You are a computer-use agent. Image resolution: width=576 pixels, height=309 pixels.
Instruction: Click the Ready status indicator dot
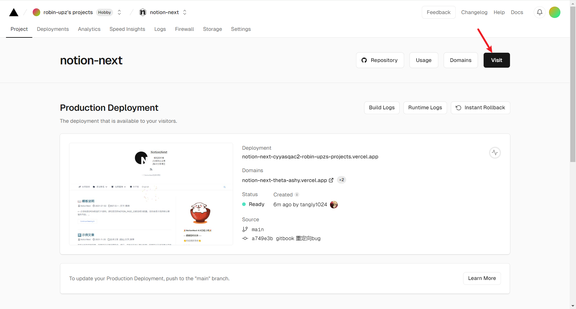244,204
